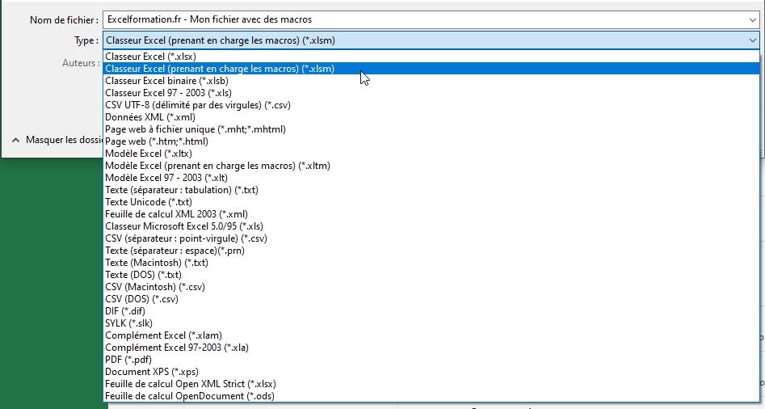The width and height of the screenshot is (765, 409).
Task: Select highlighted Classeur Excel macros (*.xlsm) entry
Action: (220, 69)
